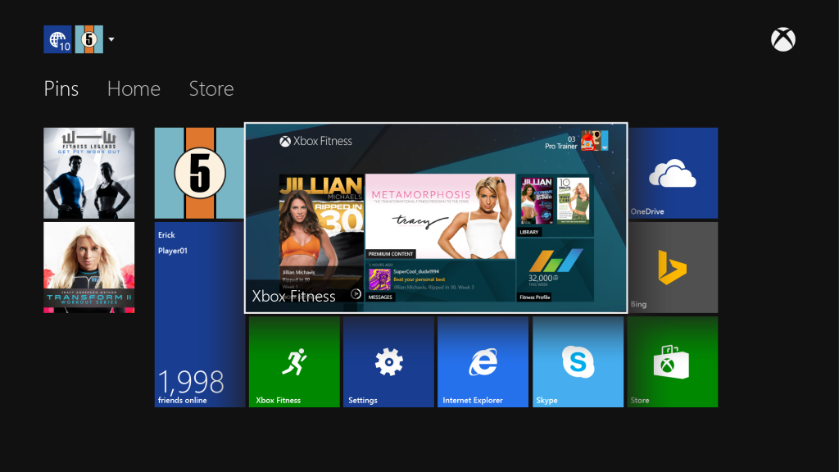The height and width of the screenshot is (472, 839).
Task: Open the large number 5 profile tile
Action: pos(200,173)
